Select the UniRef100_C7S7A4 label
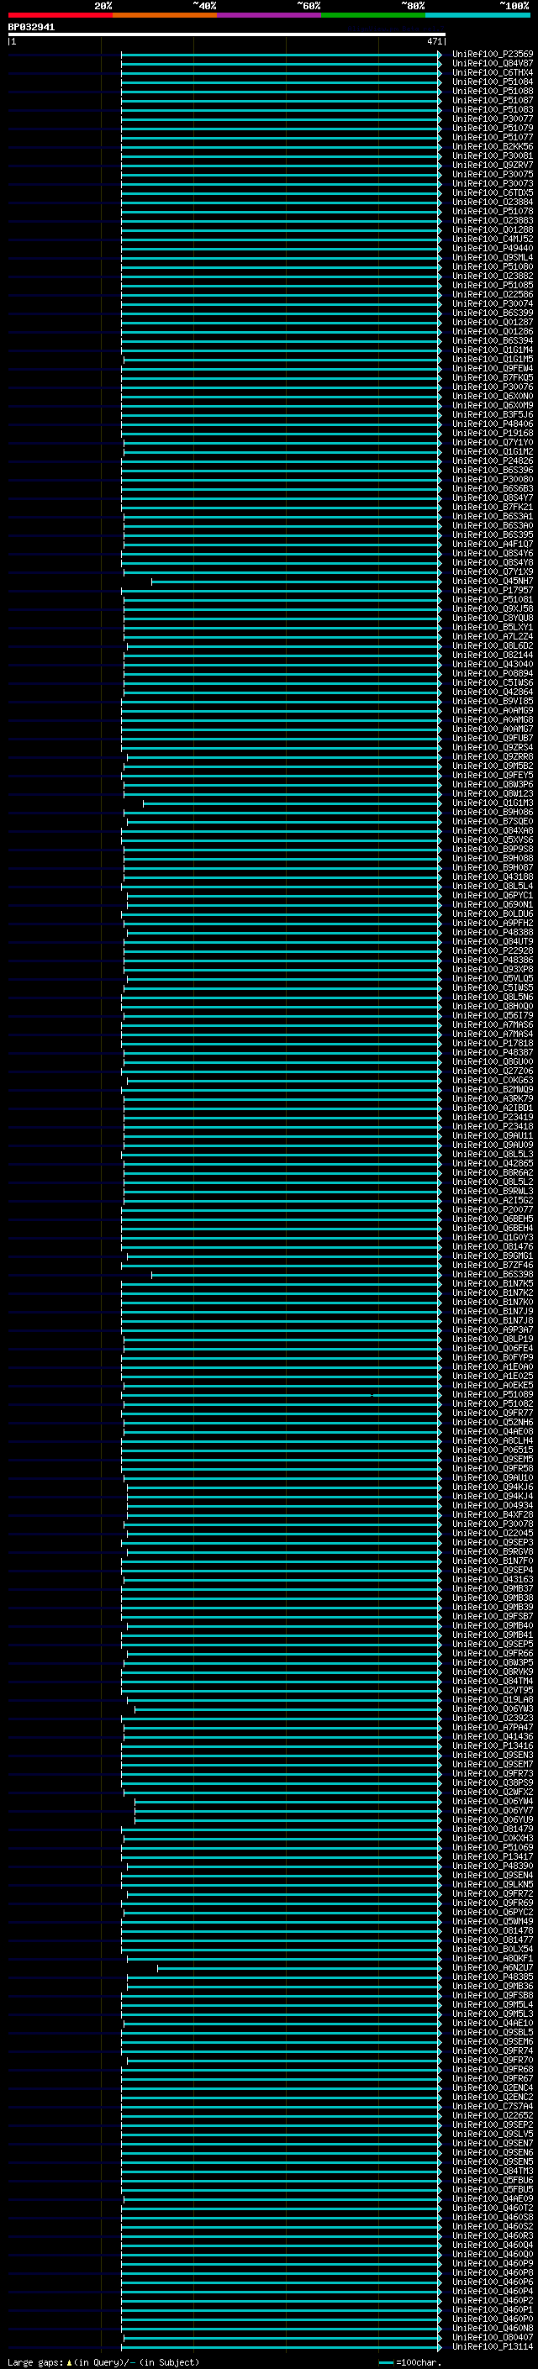This screenshot has height=2369, width=538. click(x=493, y=2106)
